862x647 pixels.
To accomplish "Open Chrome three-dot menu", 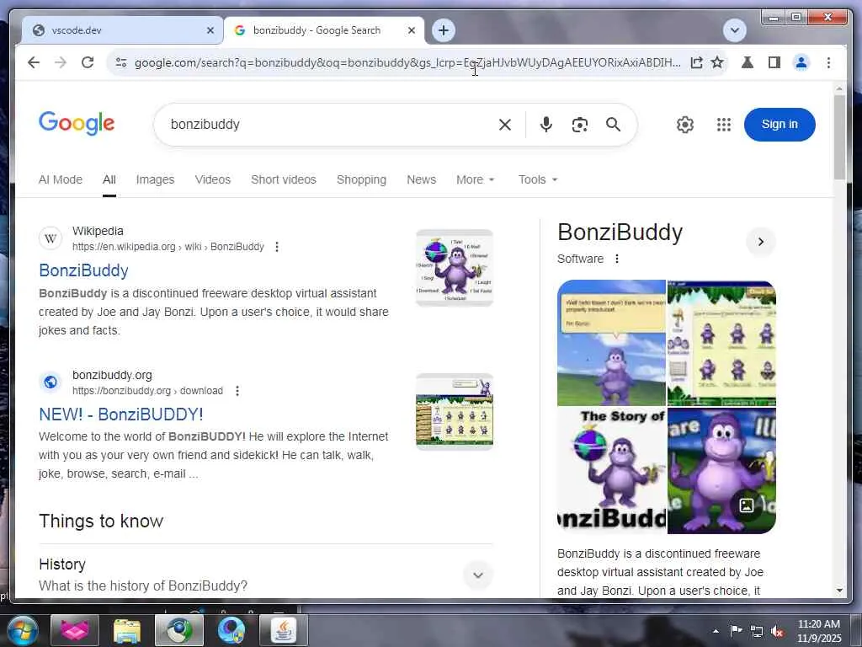I will coord(828,62).
